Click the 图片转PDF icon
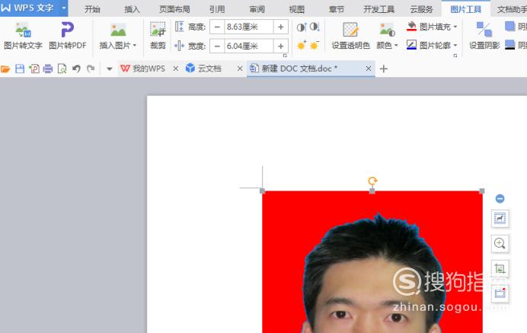 point(67,30)
